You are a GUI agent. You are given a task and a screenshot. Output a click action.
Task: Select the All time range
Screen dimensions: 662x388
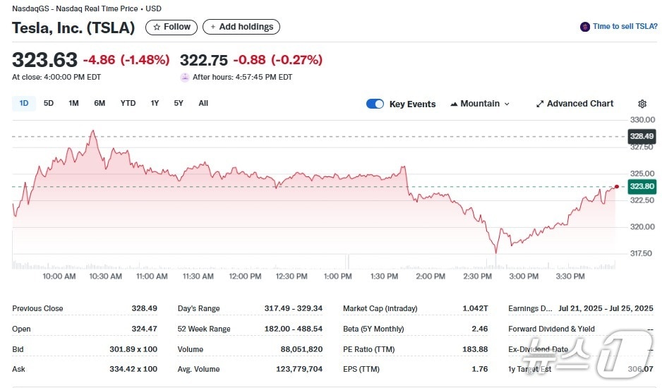click(203, 103)
